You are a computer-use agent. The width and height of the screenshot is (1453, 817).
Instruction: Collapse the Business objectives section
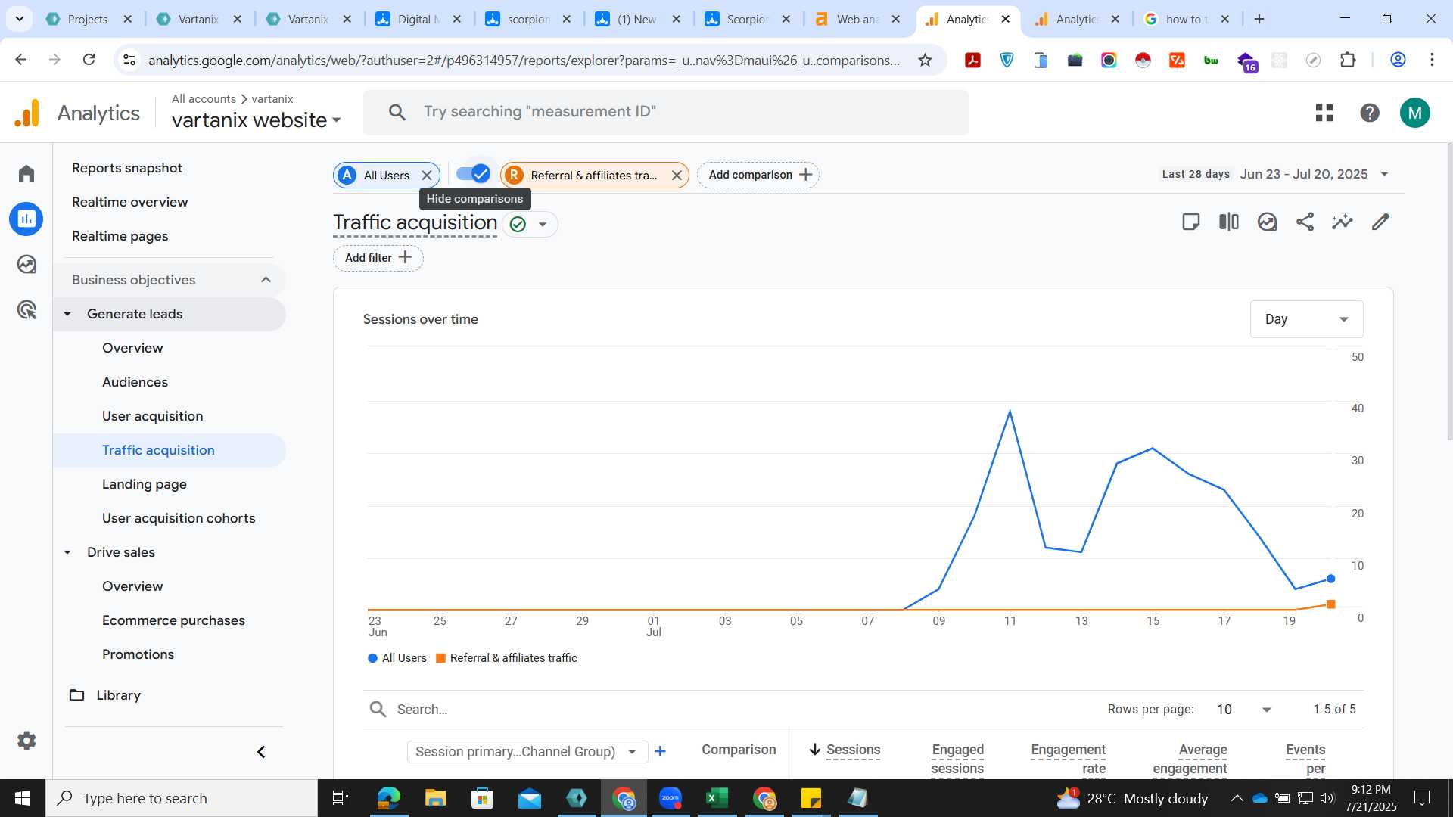pos(266,280)
